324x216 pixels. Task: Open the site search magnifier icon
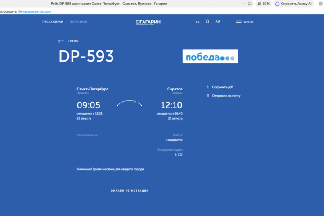(x=207, y=22)
